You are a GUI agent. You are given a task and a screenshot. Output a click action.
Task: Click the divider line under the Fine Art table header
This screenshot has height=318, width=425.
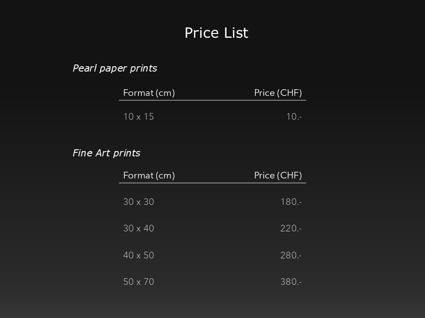pyautogui.click(x=212, y=183)
